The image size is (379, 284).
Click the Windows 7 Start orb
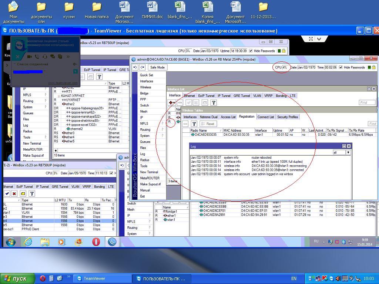pos(11,242)
